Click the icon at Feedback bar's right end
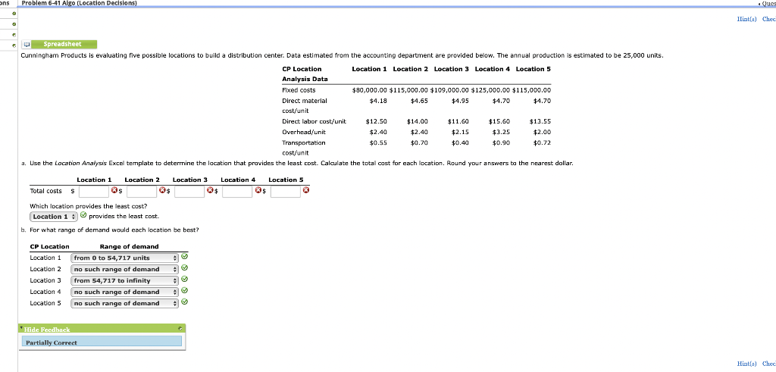The image size is (776, 372). click(x=180, y=329)
